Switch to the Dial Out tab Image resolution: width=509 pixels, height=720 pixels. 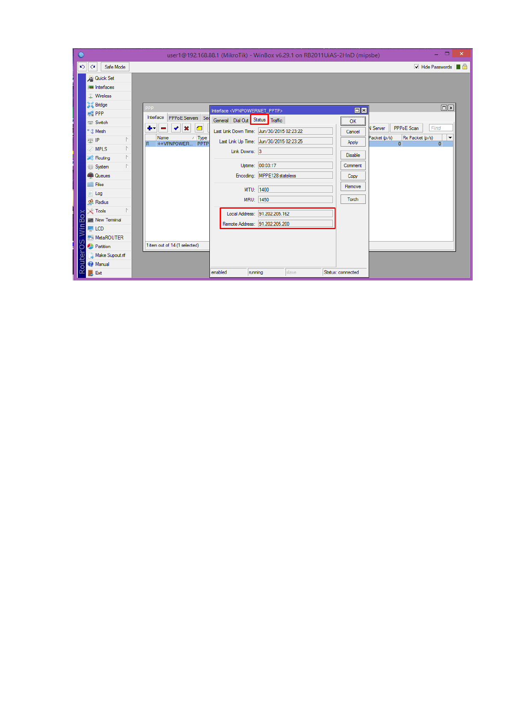pyautogui.click(x=241, y=121)
